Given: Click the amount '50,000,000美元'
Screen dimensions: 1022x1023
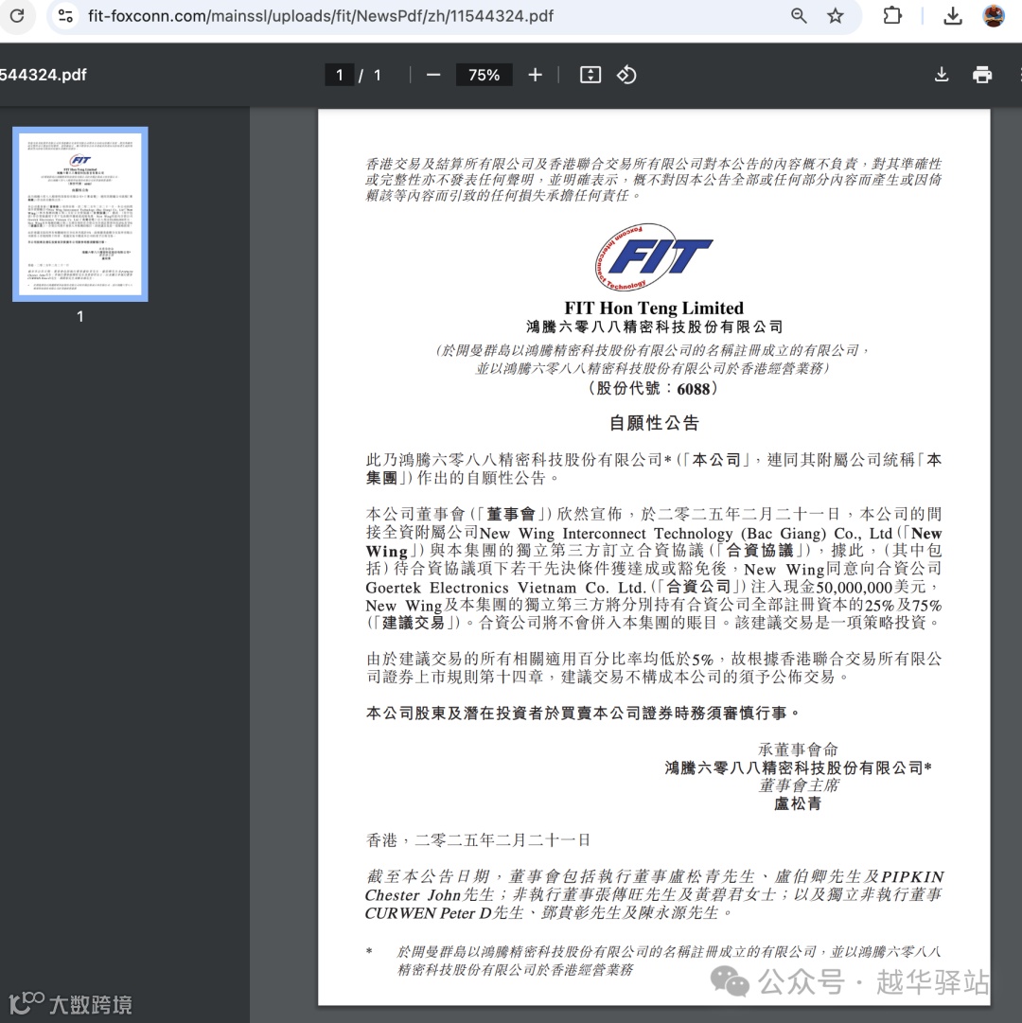Looking at the screenshot, I should click(x=872, y=587).
